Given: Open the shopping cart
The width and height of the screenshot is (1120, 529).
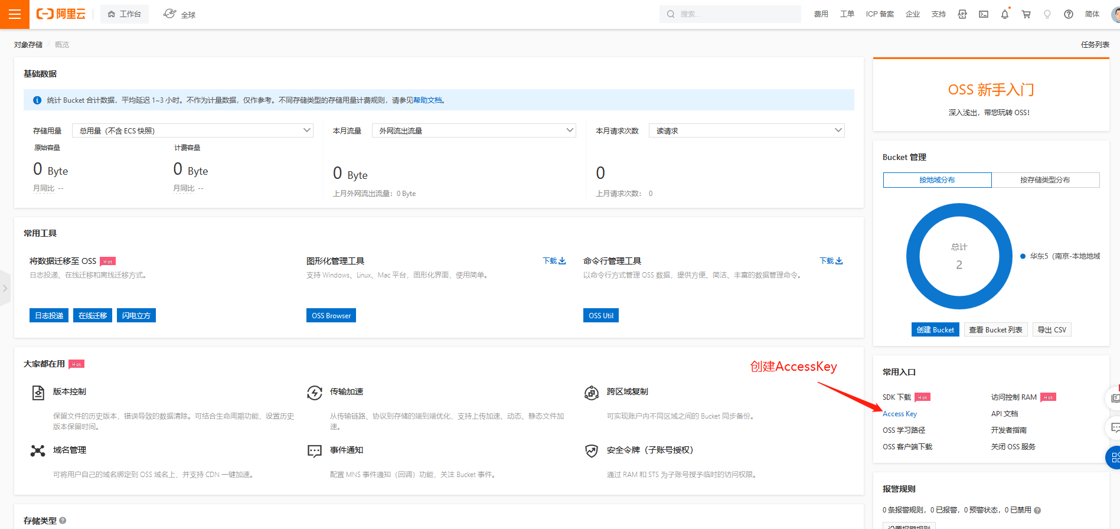Looking at the screenshot, I should 1026,14.
